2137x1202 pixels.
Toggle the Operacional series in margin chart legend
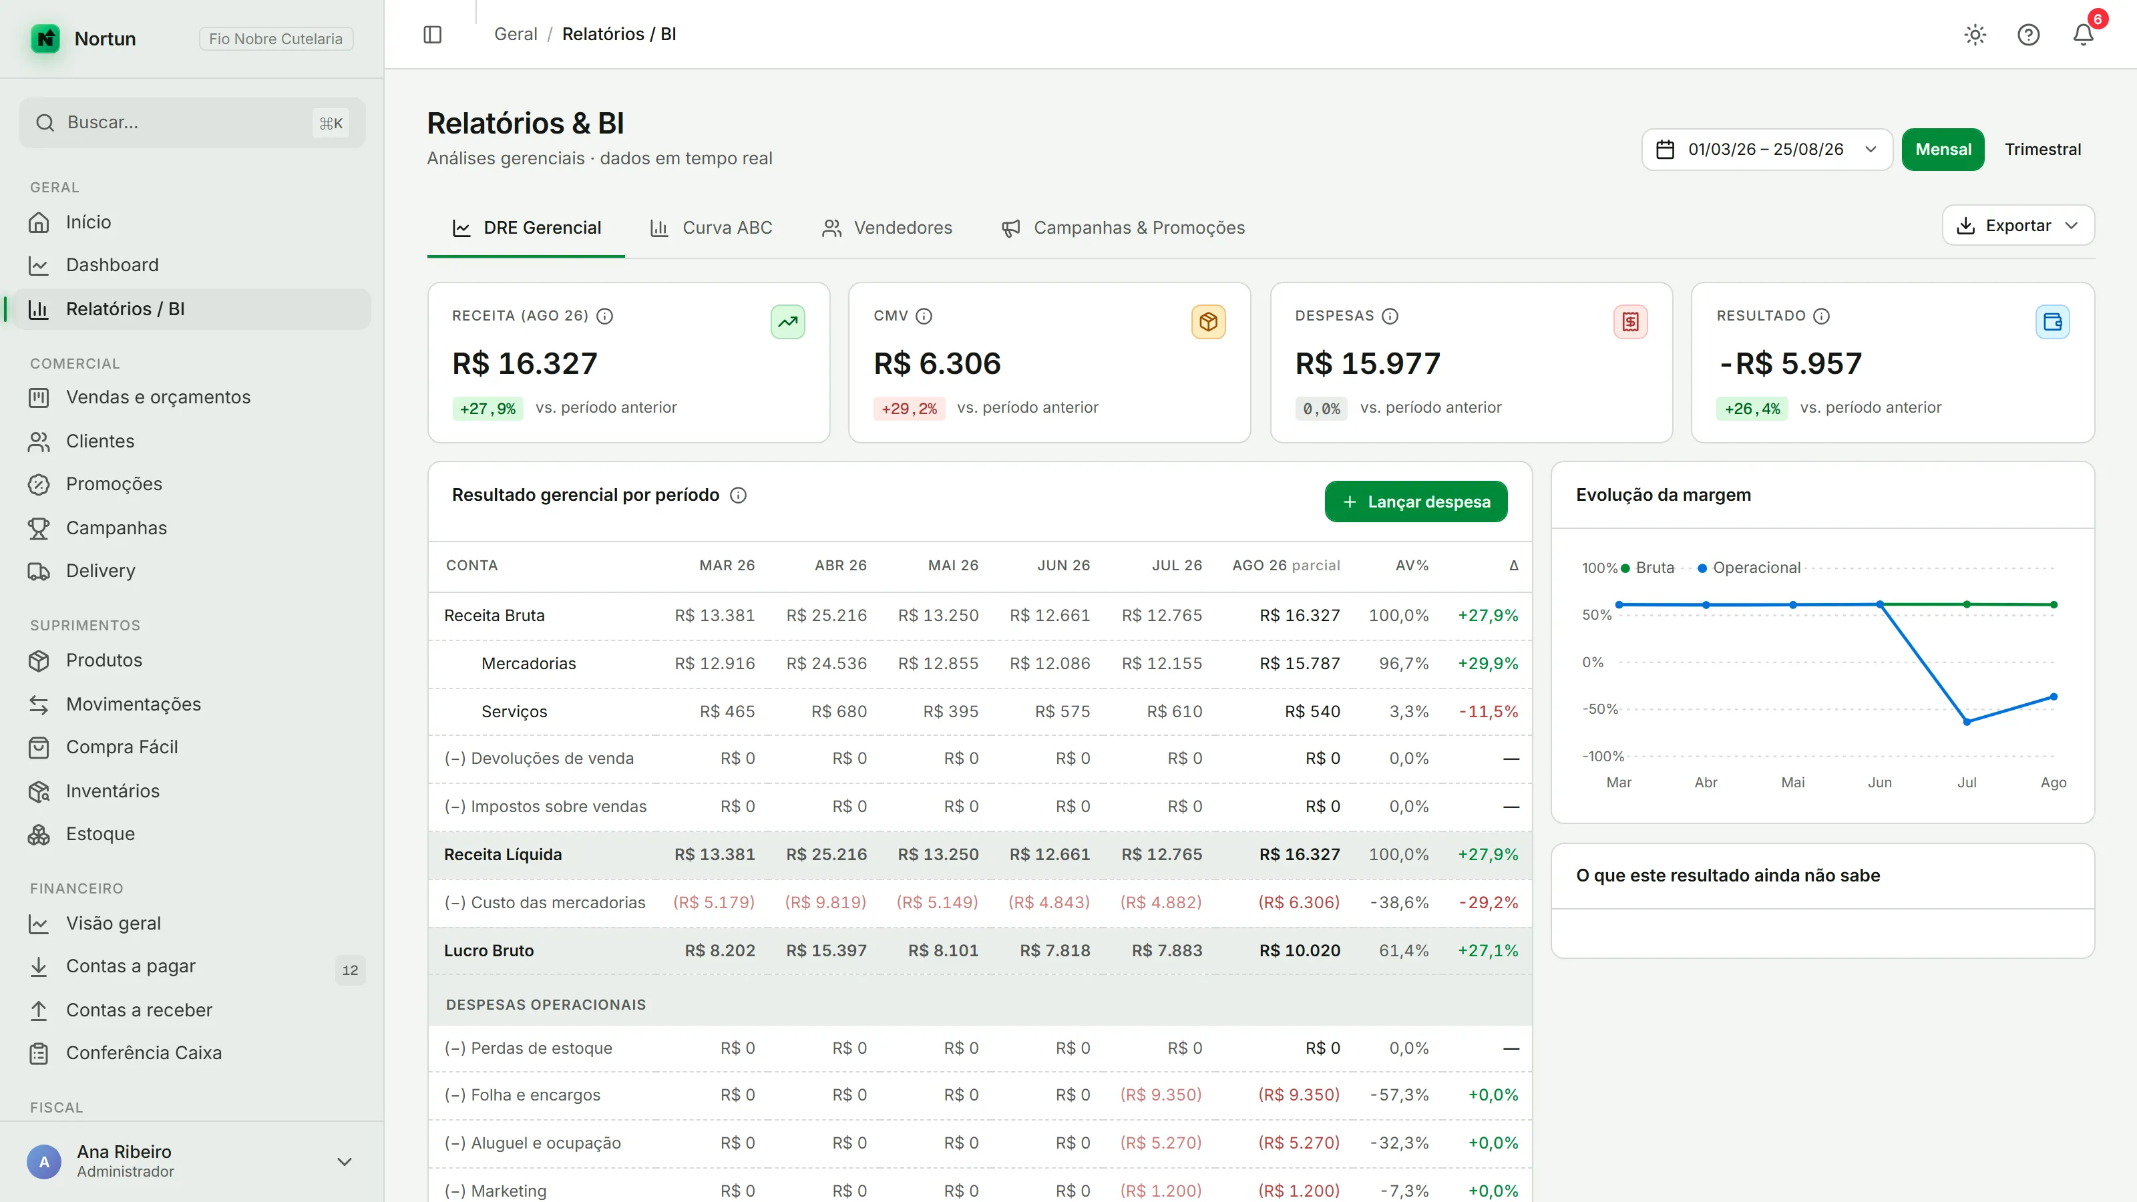1749,568
